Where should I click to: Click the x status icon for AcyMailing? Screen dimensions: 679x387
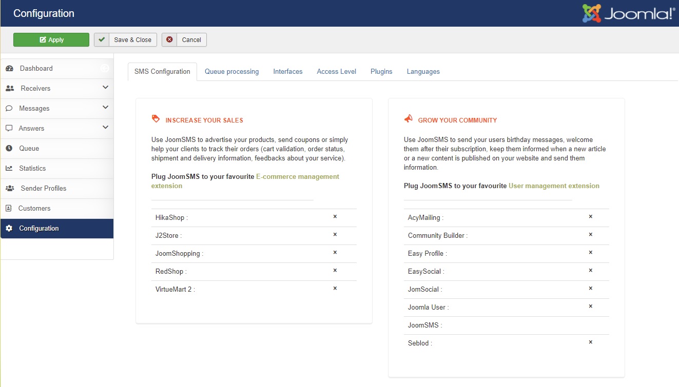[591, 216]
